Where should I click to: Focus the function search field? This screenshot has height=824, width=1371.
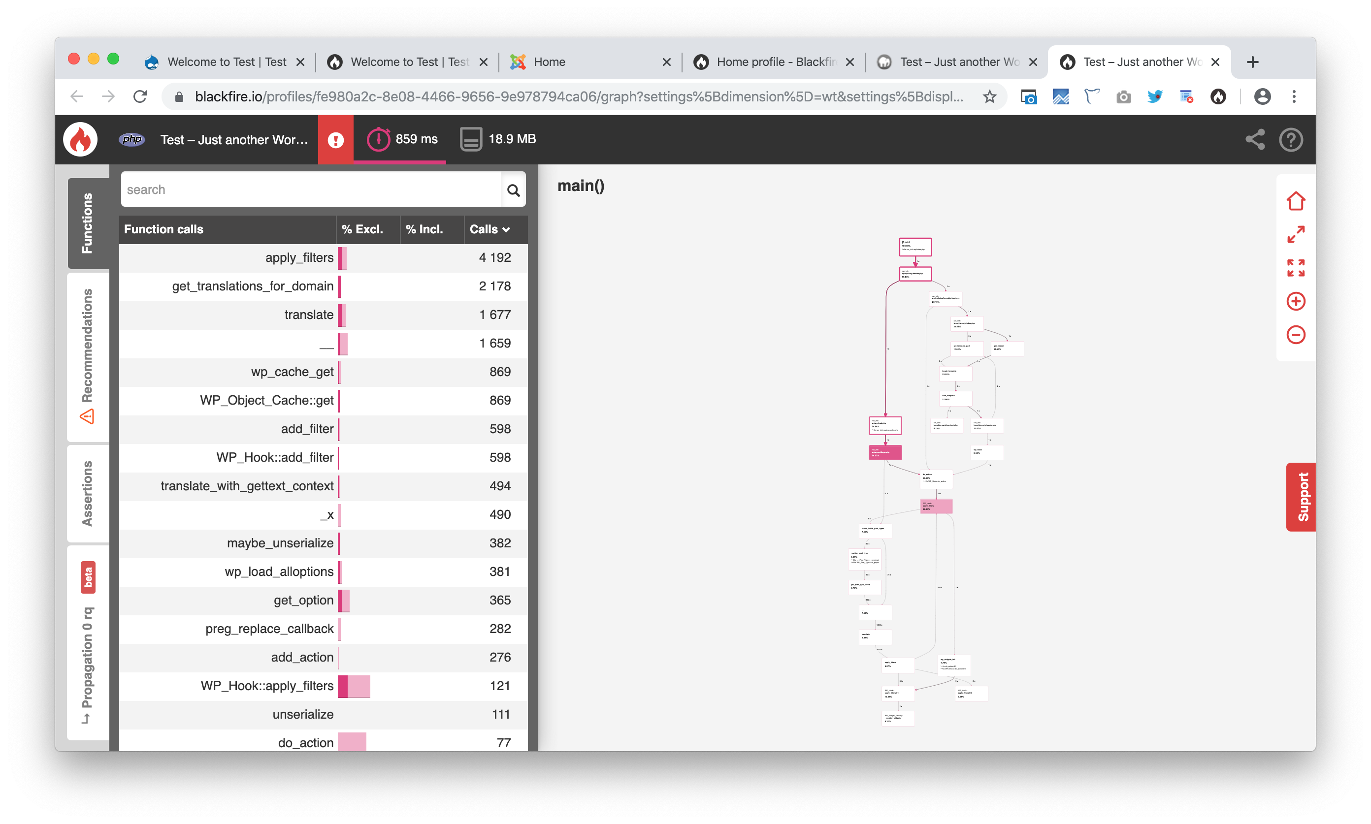pos(311,190)
